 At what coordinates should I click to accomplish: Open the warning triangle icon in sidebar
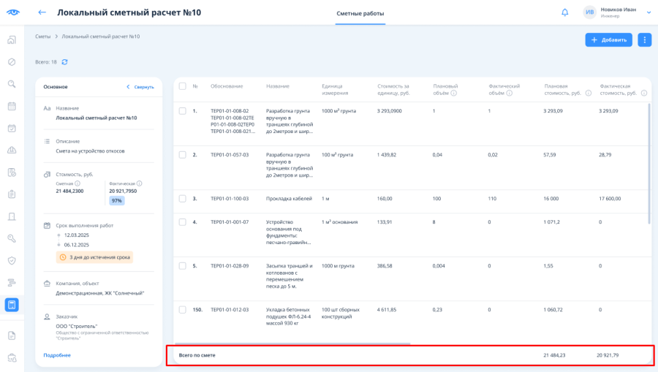coord(12,150)
